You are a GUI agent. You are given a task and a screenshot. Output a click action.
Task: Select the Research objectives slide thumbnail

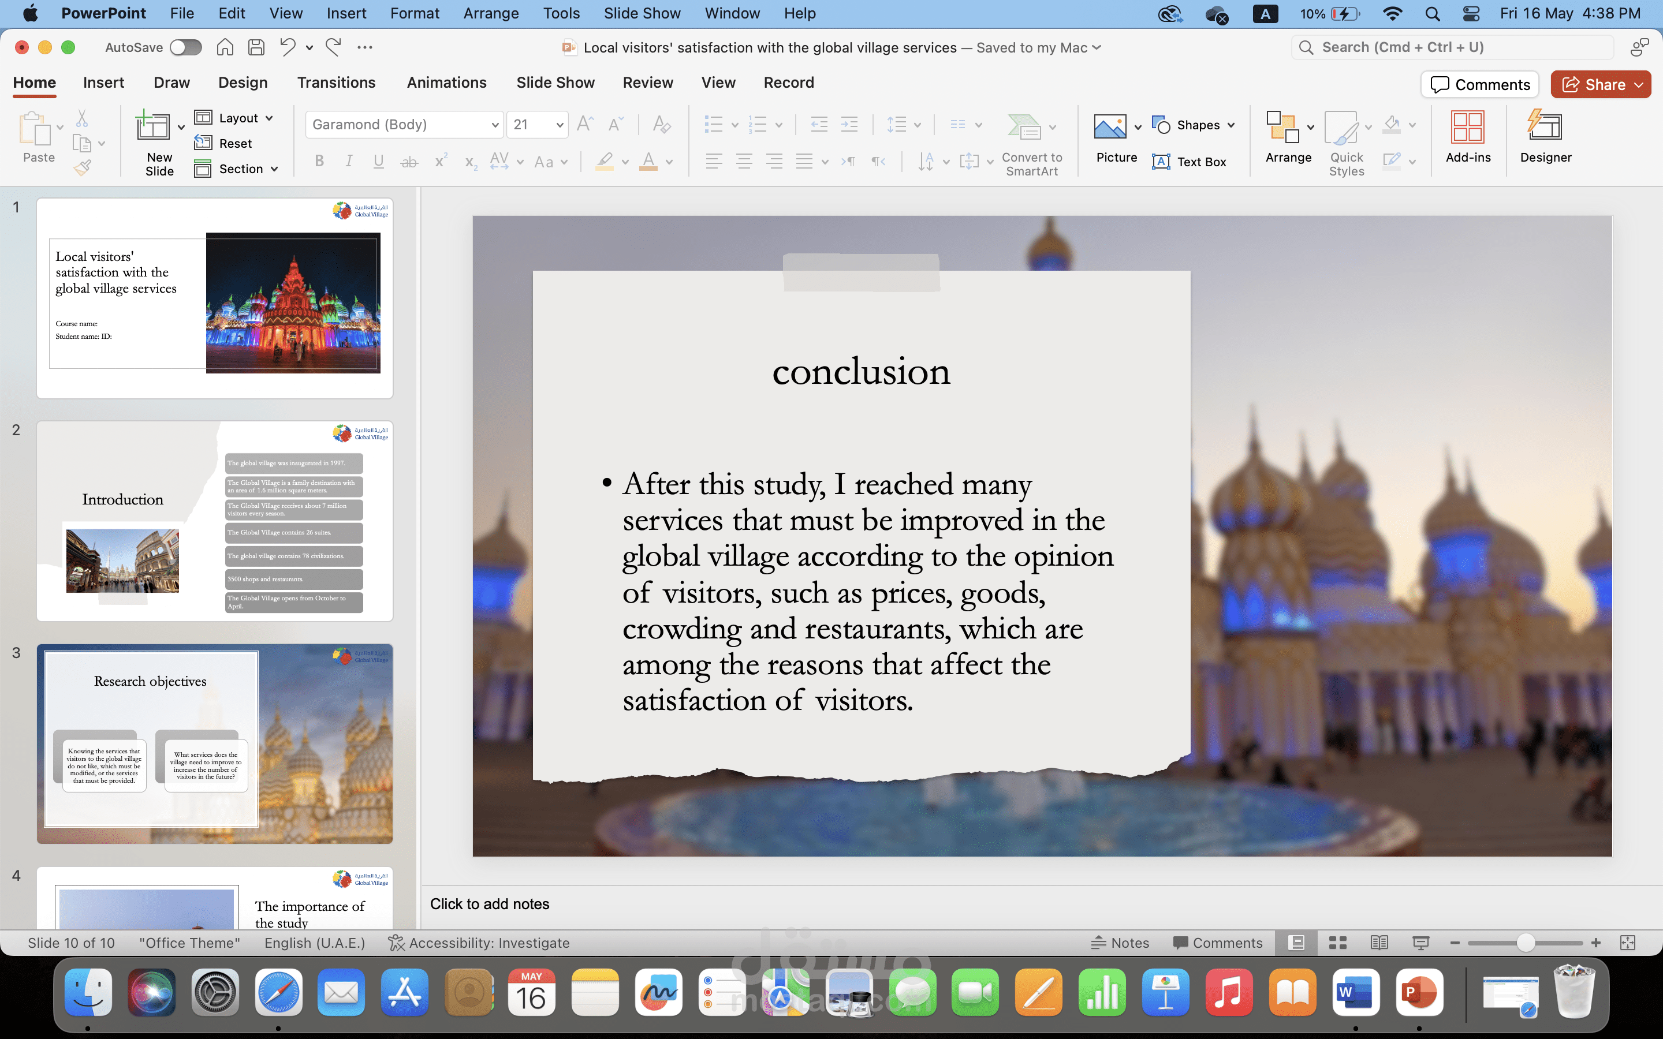214,743
